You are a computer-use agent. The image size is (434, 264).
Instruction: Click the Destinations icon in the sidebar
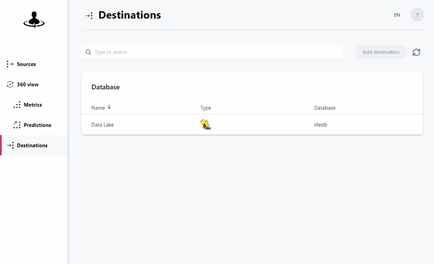tap(10, 145)
